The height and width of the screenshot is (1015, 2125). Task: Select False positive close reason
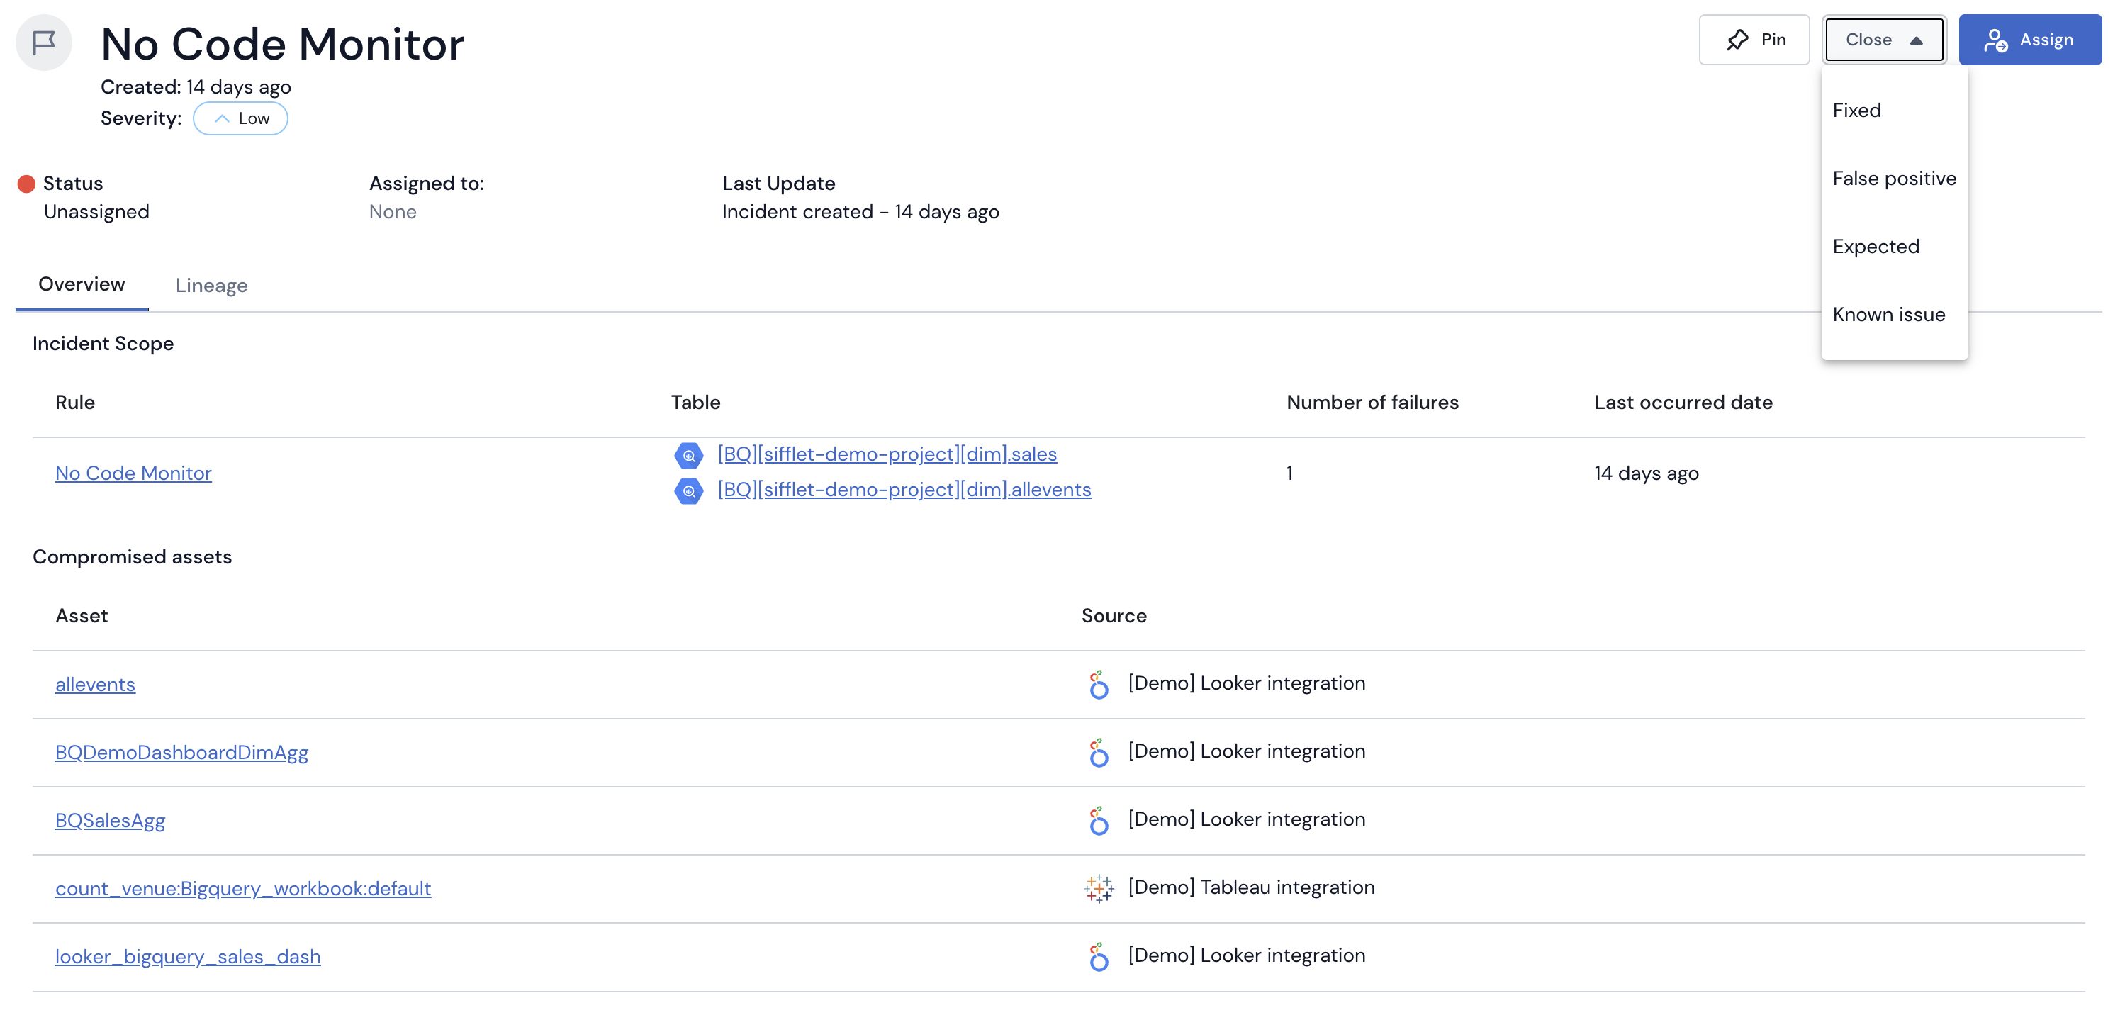(1893, 178)
